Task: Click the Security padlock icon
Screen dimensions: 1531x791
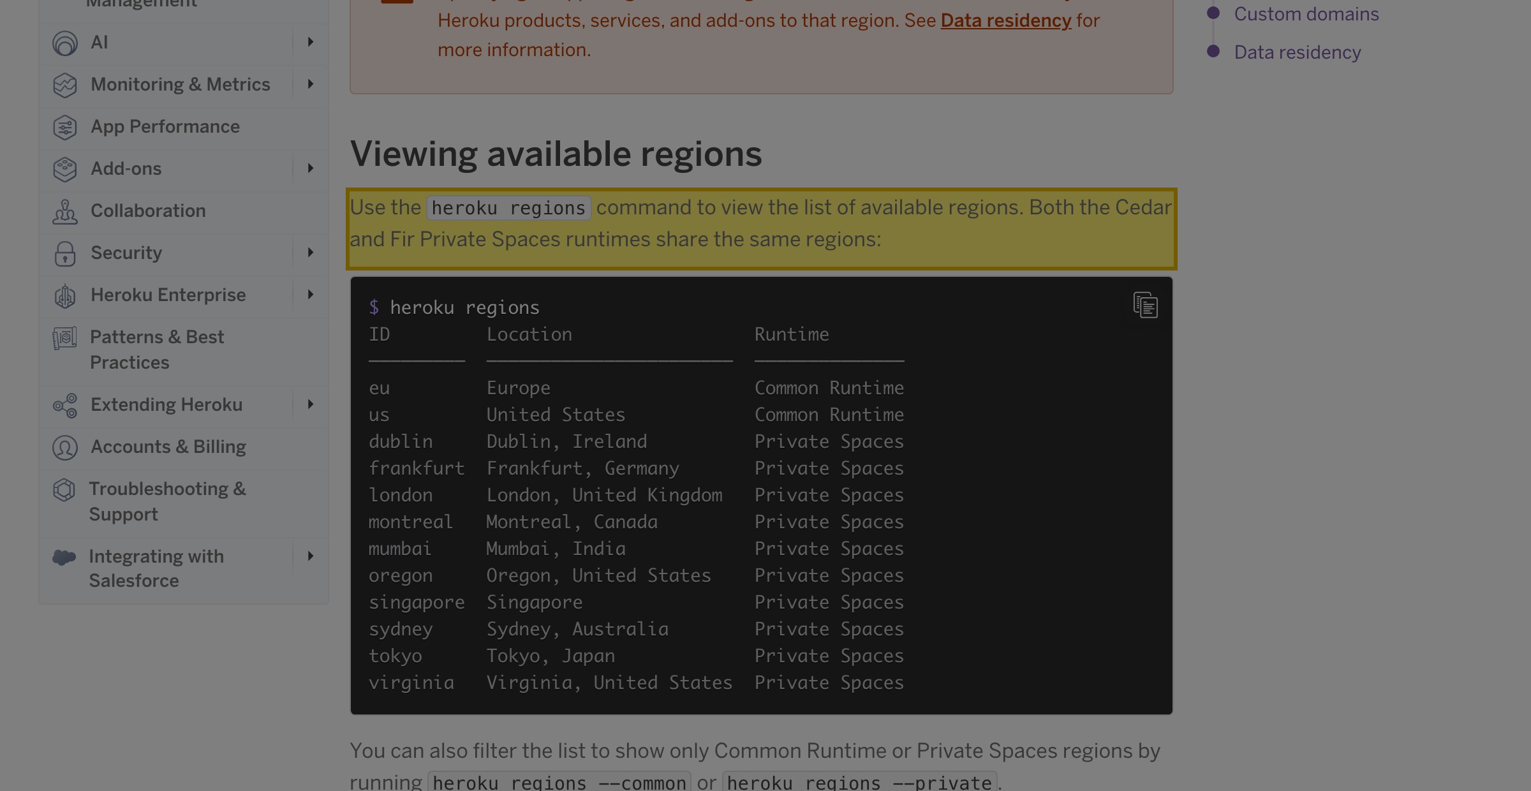Action: tap(65, 253)
